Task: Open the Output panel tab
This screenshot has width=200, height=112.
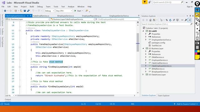Action: tap(8, 100)
